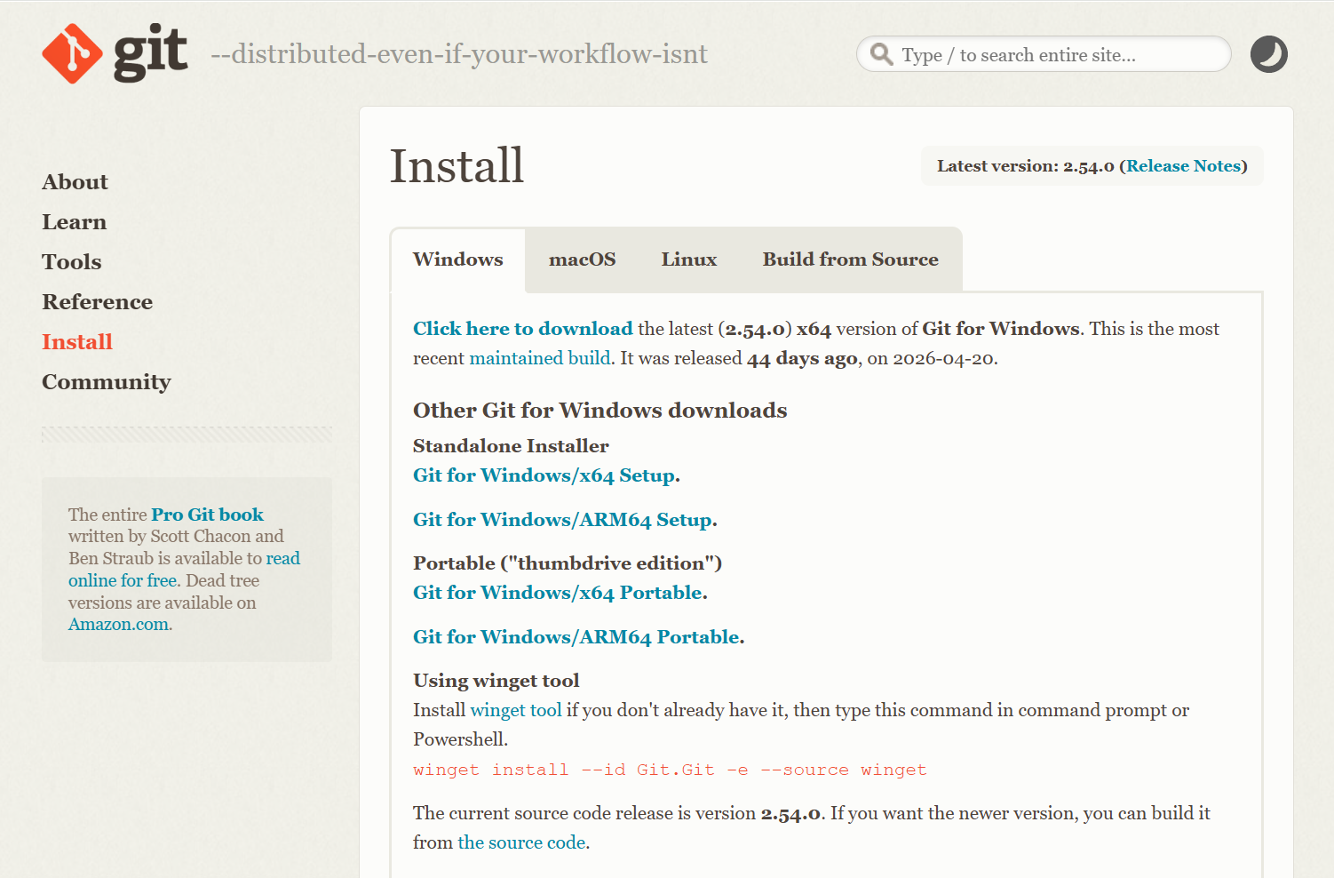This screenshot has height=878, width=1334.
Task: Follow the 'read online for free' link
Action: [185, 569]
